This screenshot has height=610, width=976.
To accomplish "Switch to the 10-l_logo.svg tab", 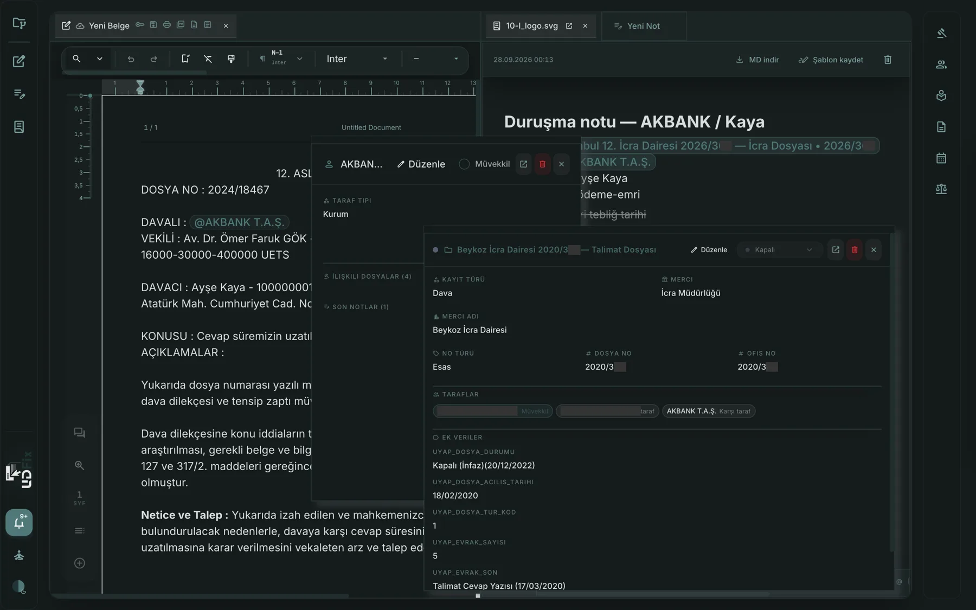I will point(532,25).
